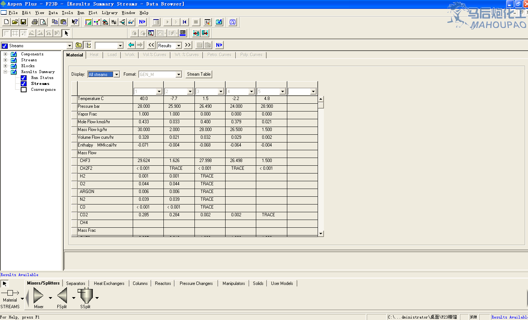Viewport: 528px width, 320px height.
Task: Go back with the blue left arrow
Action: coord(131,45)
